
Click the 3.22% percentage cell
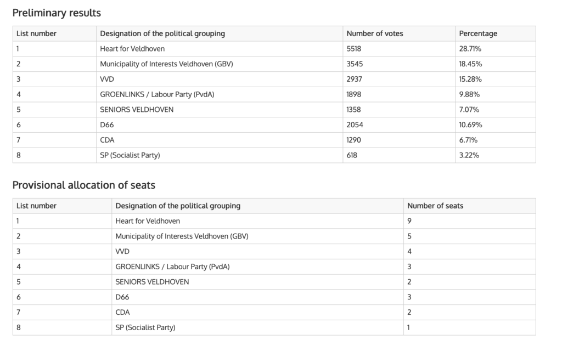[469, 155]
